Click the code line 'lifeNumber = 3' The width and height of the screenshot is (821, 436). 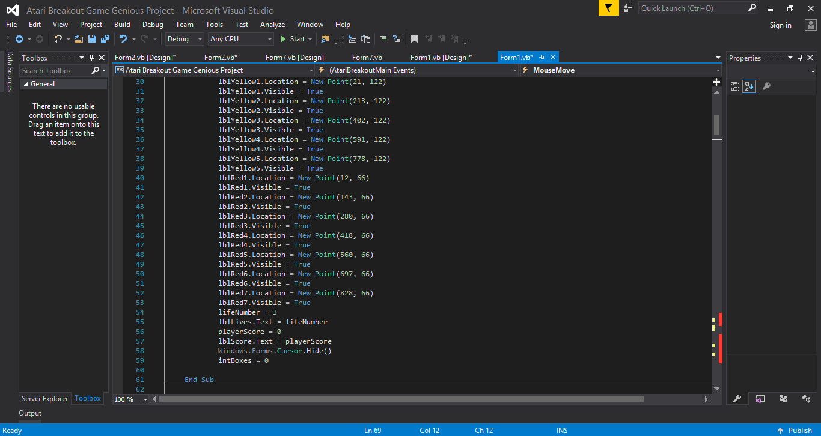point(248,312)
